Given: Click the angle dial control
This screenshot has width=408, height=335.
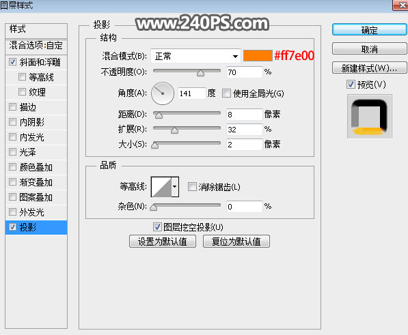Looking at the screenshot, I should pyautogui.click(x=163, y=93).
